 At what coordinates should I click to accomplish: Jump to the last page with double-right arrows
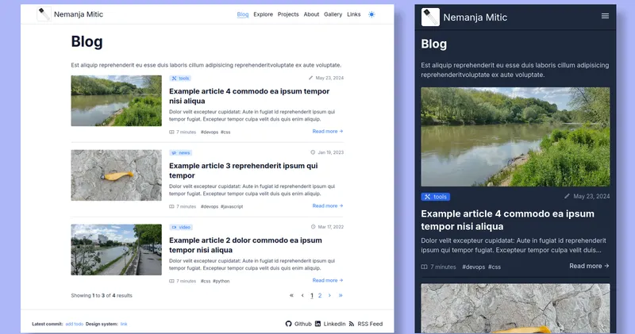click(341, 295)
